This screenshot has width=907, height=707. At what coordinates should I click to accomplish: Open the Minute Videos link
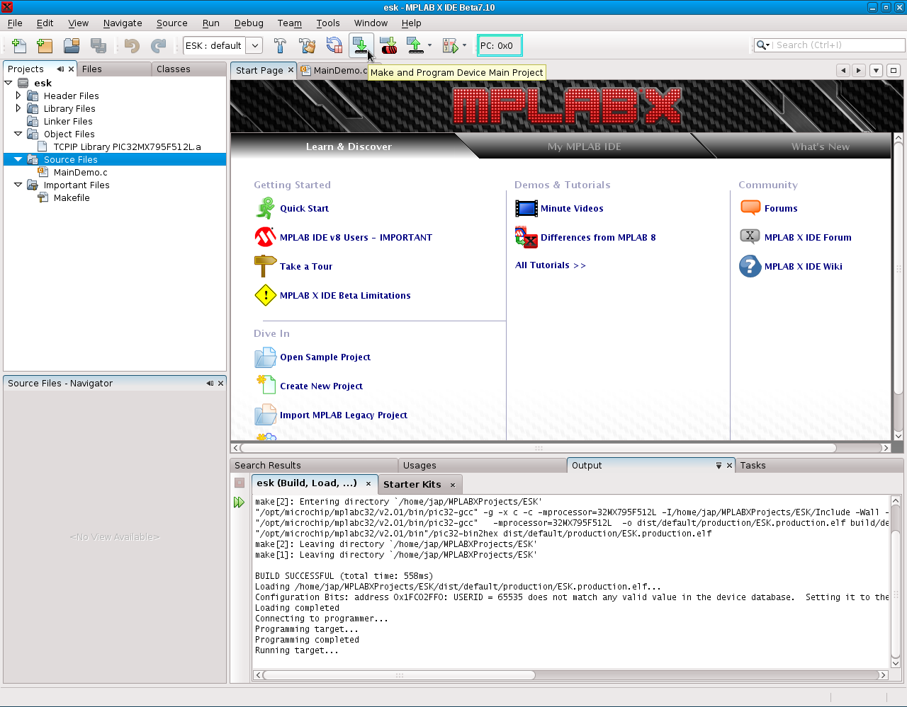(572, 208)
